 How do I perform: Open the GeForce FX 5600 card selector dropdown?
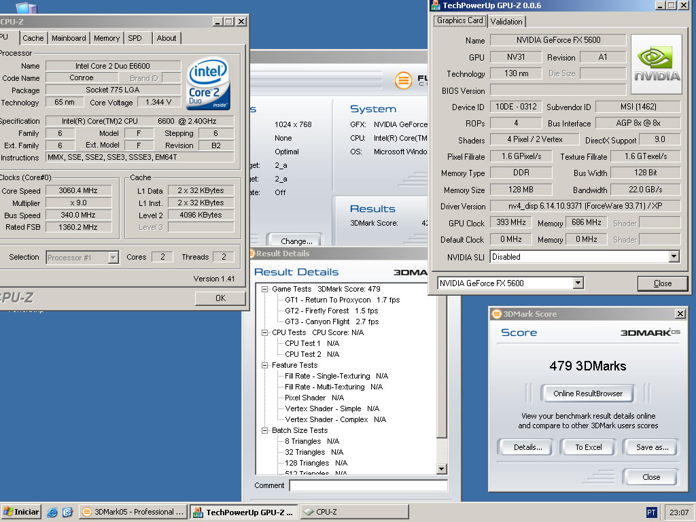(578, 283)
